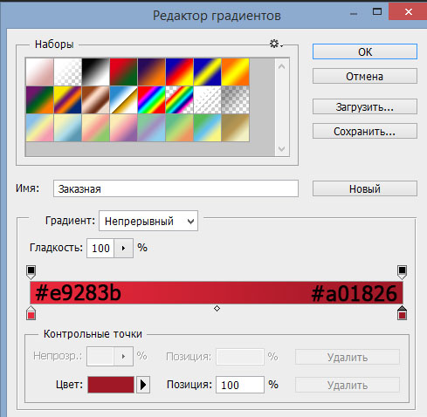
Task: Select the green, blue, yellow preset
Action: click(208, 127)
